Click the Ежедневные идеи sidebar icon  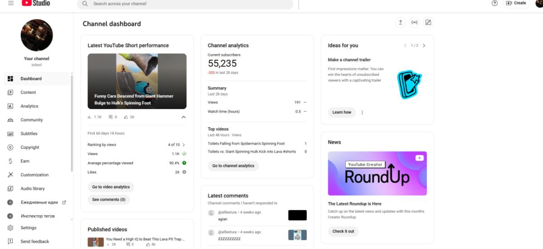tap(10, 203)
